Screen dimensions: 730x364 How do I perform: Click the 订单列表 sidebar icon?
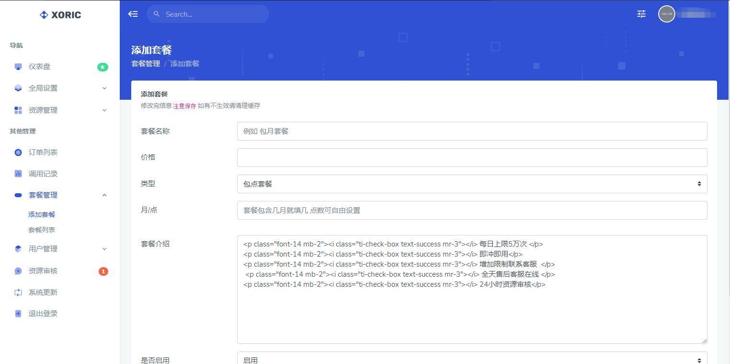pos(18,153)
